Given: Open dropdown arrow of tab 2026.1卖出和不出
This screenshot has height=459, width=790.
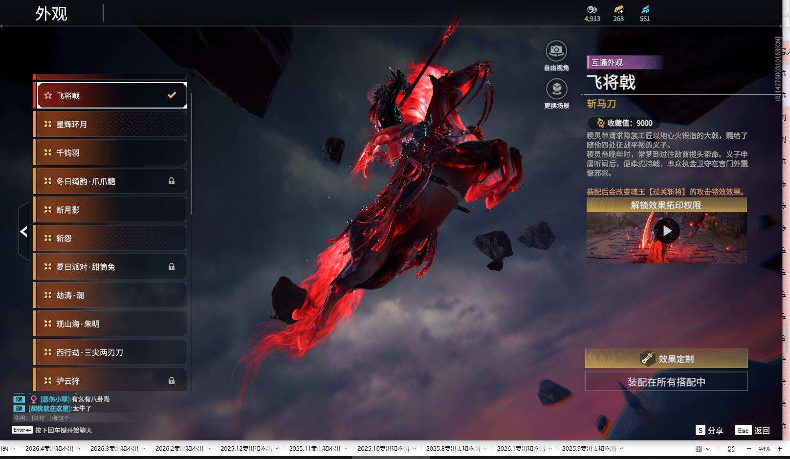Looking at the screenshot, I should point(550,449).
